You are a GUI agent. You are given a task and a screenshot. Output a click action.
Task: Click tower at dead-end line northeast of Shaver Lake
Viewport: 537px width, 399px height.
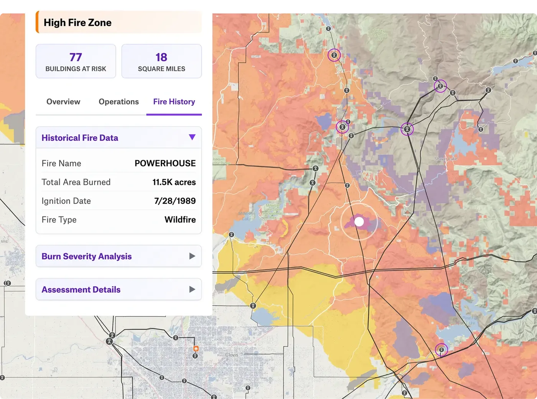pos(481,129)
